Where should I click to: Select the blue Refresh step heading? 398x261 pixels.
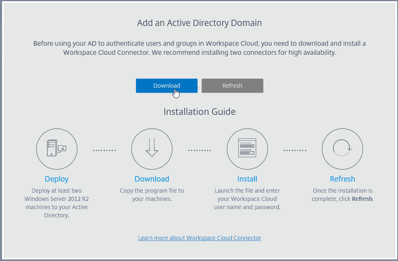(x=342, y=179)
